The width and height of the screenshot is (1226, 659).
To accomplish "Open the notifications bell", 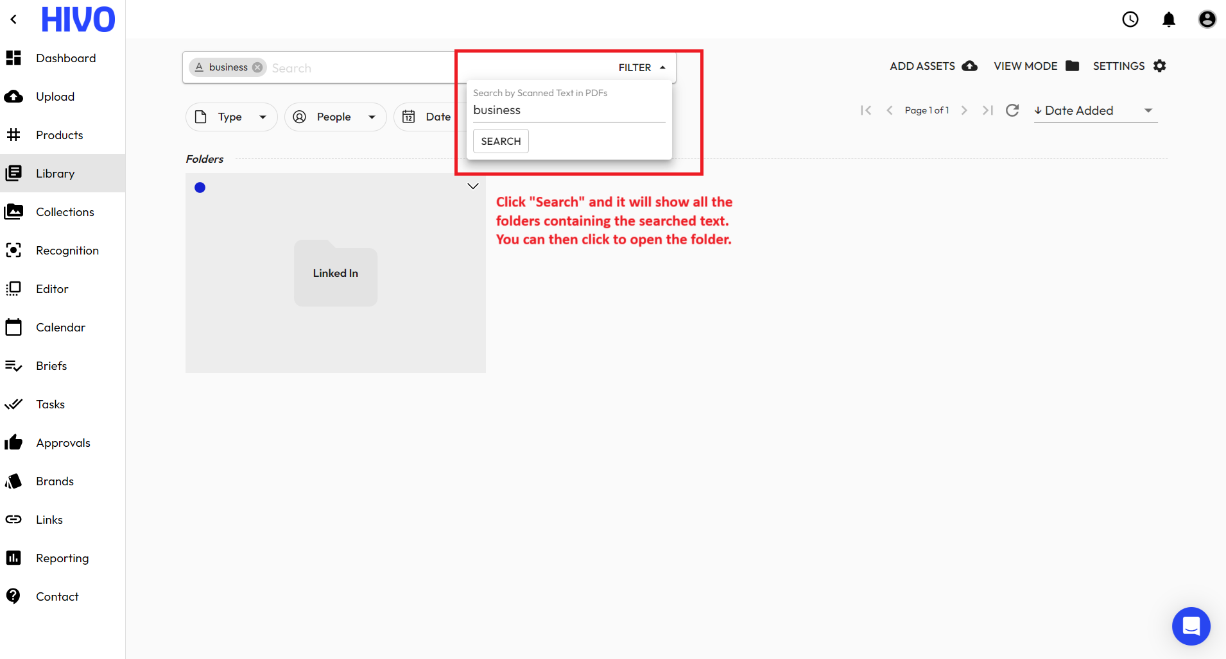I will click(x=1169, y=19).
